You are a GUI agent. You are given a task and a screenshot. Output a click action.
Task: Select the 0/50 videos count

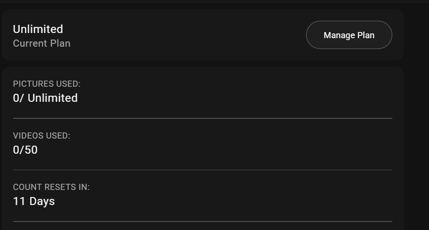(x=25, y=150)
